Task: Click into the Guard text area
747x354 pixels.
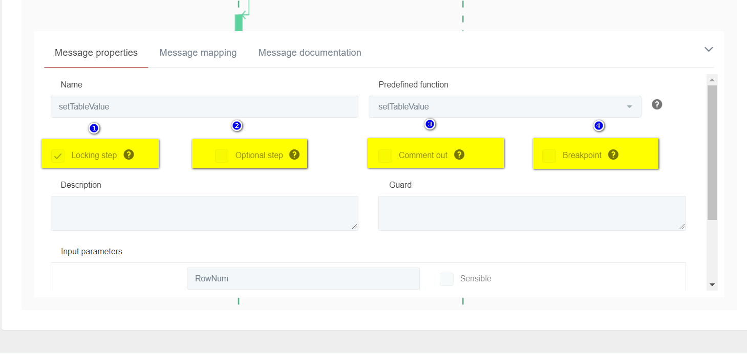Action: point(531,213)
